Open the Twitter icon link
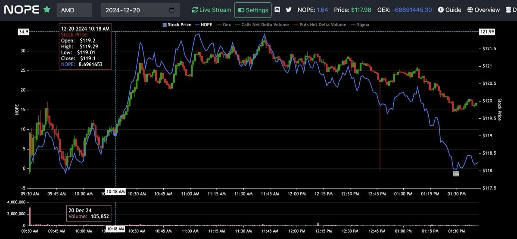 coord(289,9)
